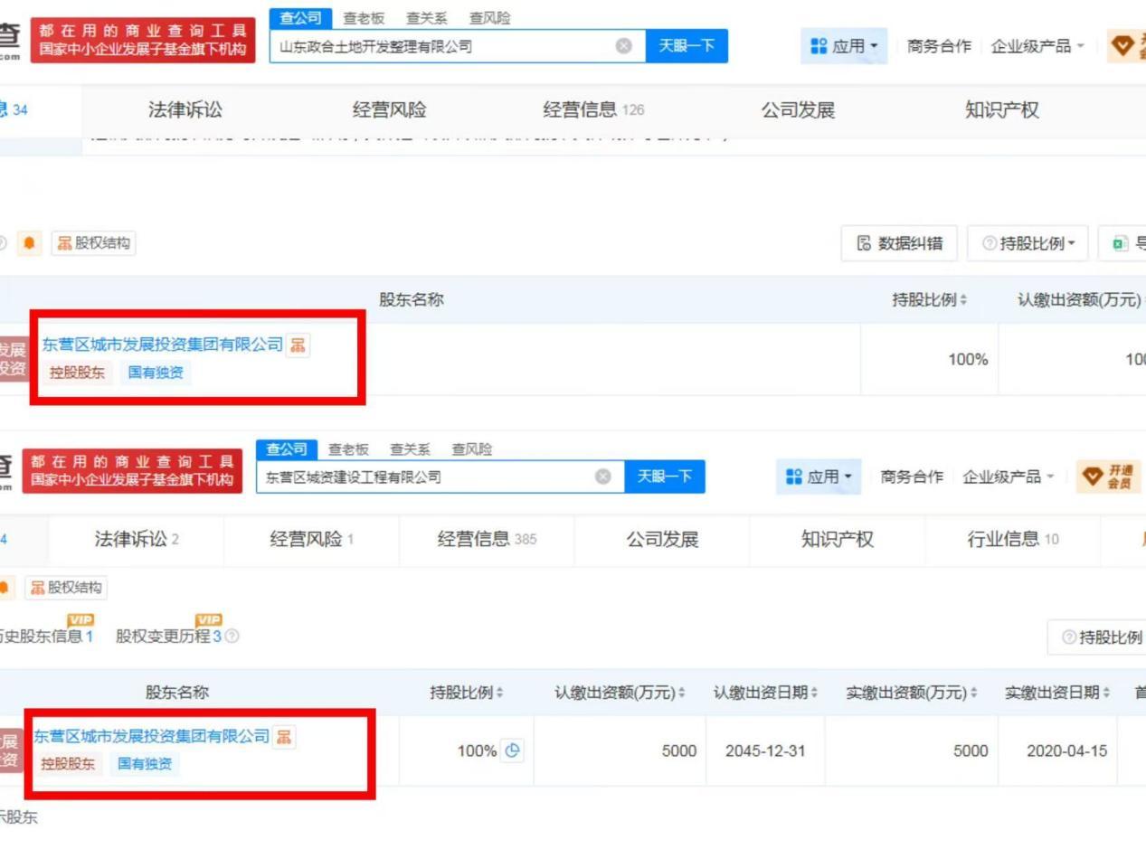The height and width of the screenshot is (859, 1146).
Task: Click 股权结构 button on 东营区城资 page
Action: (x=66, y=588)
